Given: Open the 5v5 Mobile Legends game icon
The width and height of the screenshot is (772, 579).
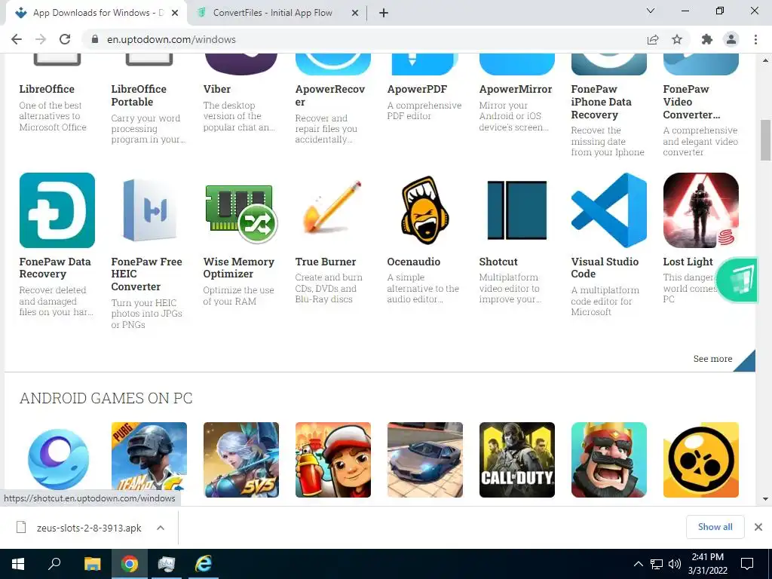Looking at the screenshot, I should (241, 459).
